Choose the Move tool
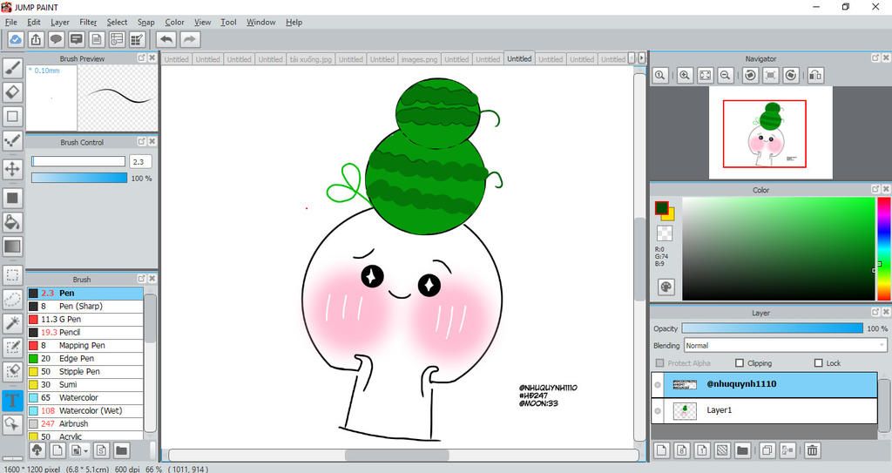This screenshot has height=473, width=892. 13,168
